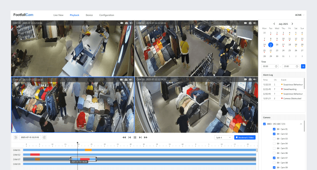Uncheck the Cam 01 checkbox
This screenshot has width=317, height=170.
click(x=274, y=129)
